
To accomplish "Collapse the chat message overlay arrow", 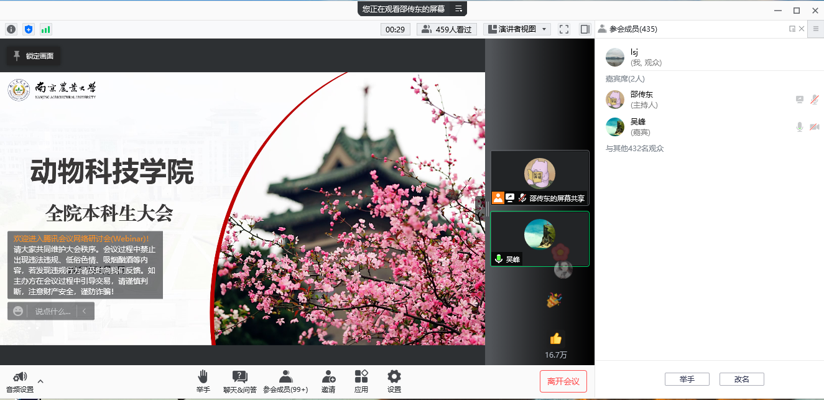I will (x=84, y=311).
